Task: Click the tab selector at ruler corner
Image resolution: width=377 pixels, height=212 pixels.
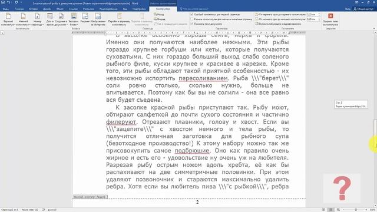Action: (2, 32)
